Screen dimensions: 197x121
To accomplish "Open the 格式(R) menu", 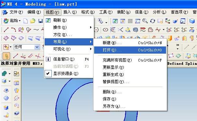I will tap(88, 12).
